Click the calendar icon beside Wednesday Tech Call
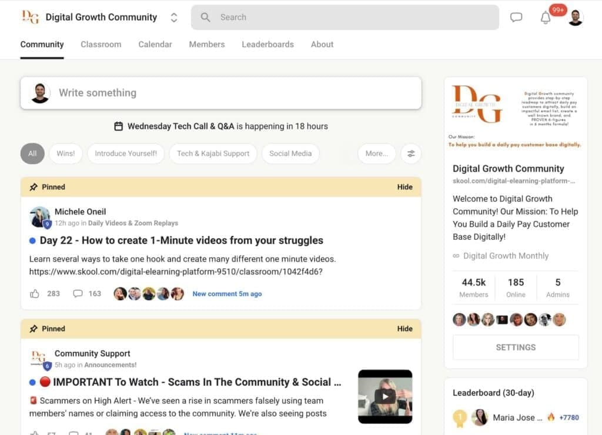This screenshot has width=602, height=435. point(119,126)
